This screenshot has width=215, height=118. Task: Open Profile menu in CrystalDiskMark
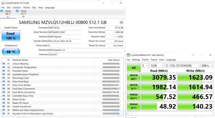[145, 60]
